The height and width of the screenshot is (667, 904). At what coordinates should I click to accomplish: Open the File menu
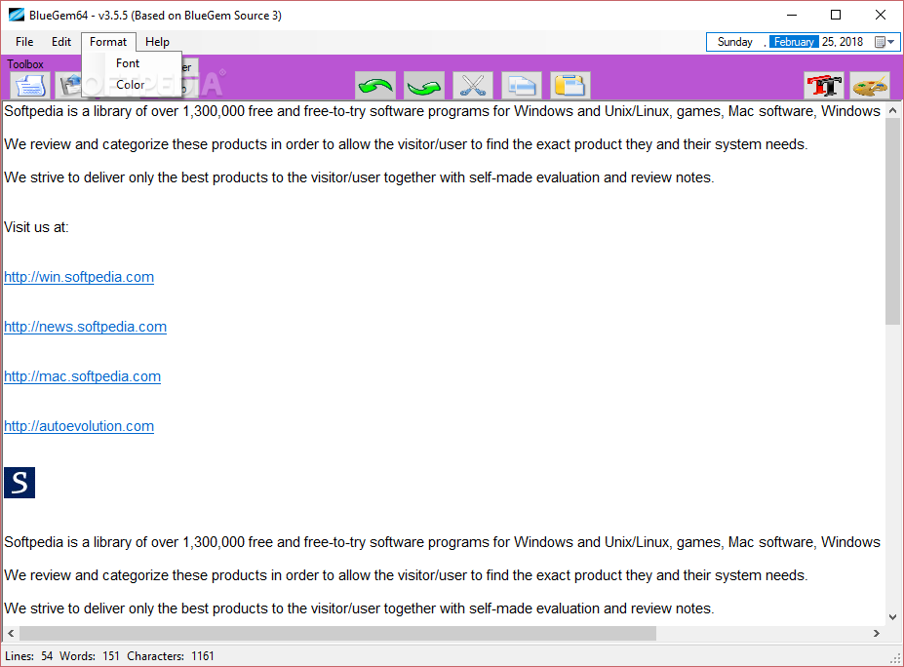coord(24,42)
